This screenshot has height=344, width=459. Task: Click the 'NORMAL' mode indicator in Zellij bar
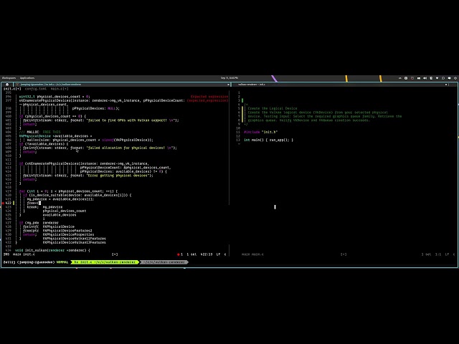tap(62, 262)
